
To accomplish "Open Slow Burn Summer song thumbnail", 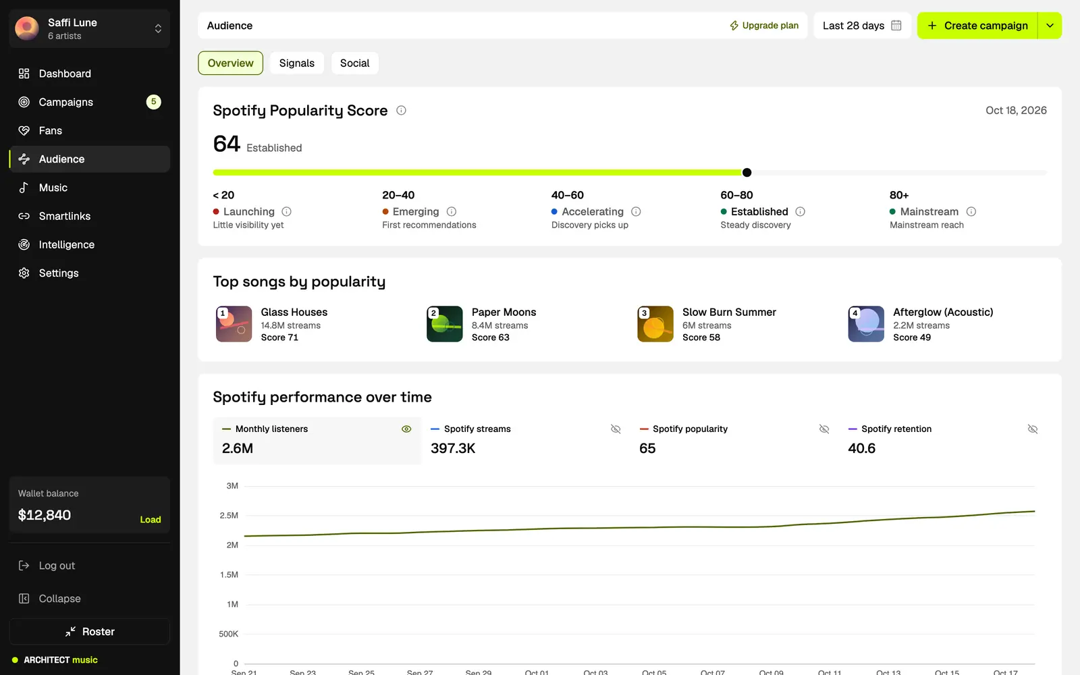I will pyautogui.click(x=655, y=324).
